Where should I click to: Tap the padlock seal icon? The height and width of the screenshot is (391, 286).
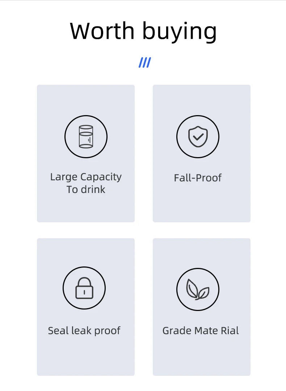[x=84, y=288]
